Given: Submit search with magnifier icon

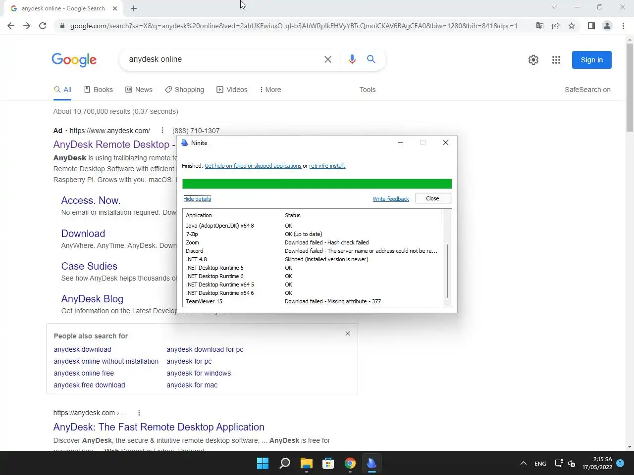Looking at the screenshot, I should pos(371,59).
